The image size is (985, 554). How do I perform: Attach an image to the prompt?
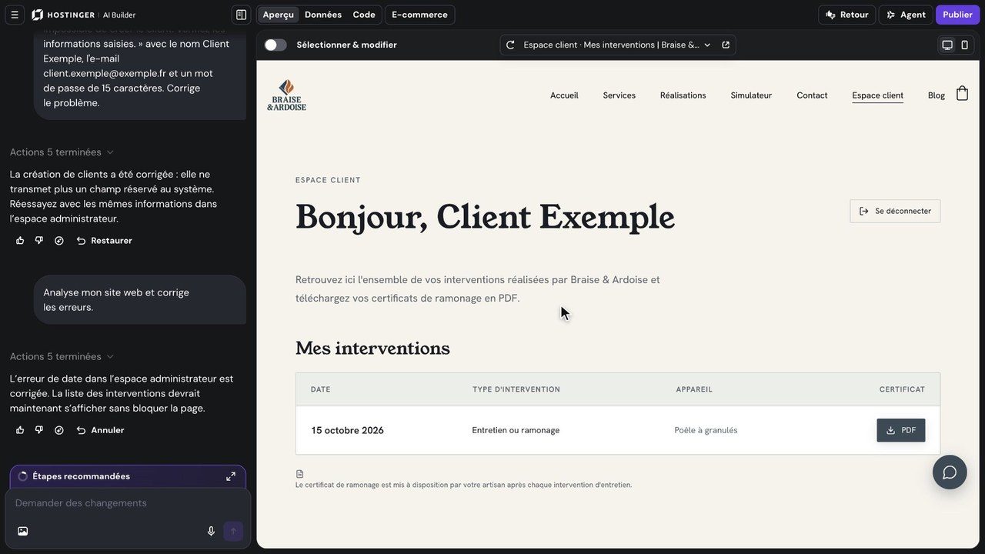(x=22, y=531)
